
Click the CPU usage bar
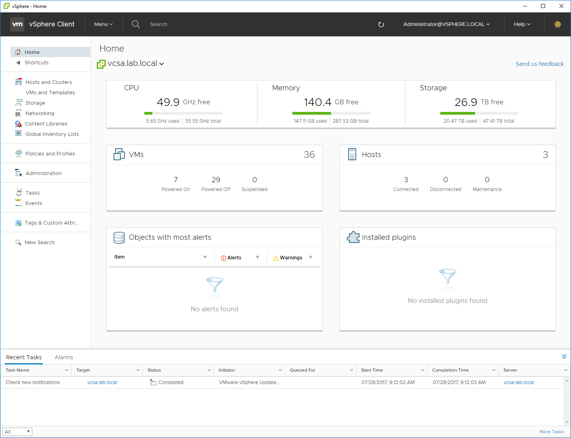click(x=183, y=113)
